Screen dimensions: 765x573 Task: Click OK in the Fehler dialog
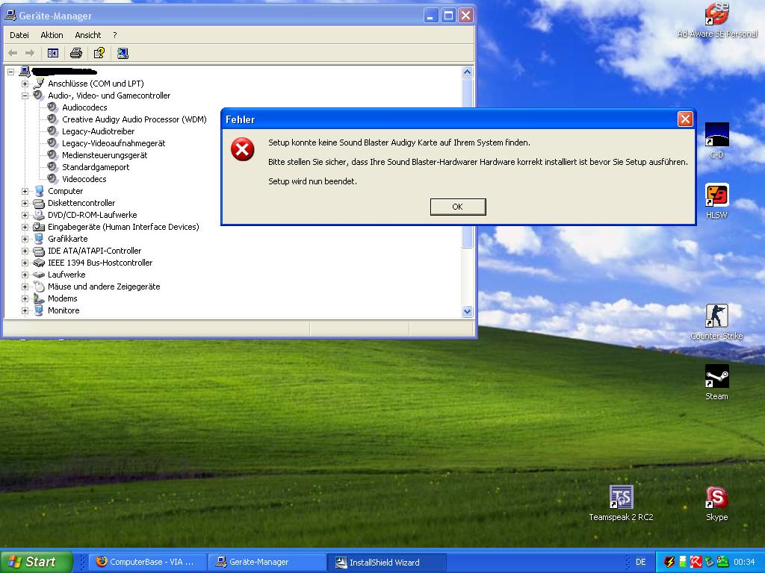click(458, 207)
